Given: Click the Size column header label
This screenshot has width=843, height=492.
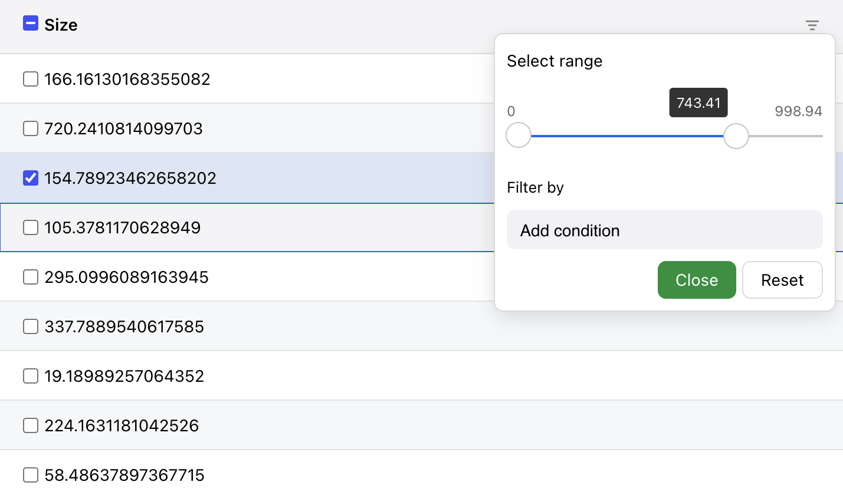Looking at the screenshot, I should tap(61, 25).
